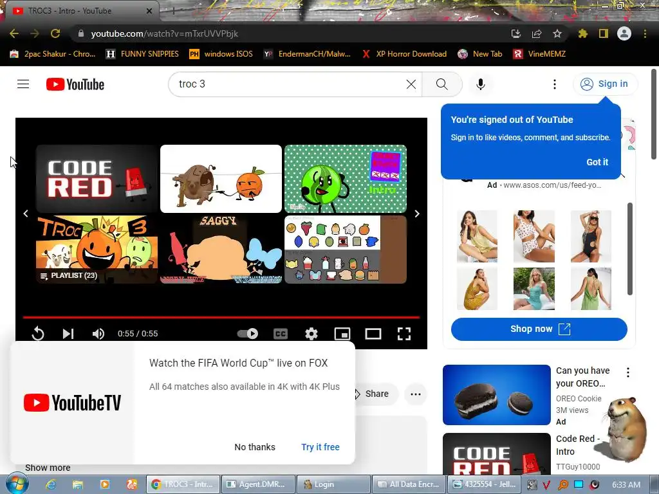Open the Saggy end screen thumbnail
659x494 pixels.
tap(221, 250)
